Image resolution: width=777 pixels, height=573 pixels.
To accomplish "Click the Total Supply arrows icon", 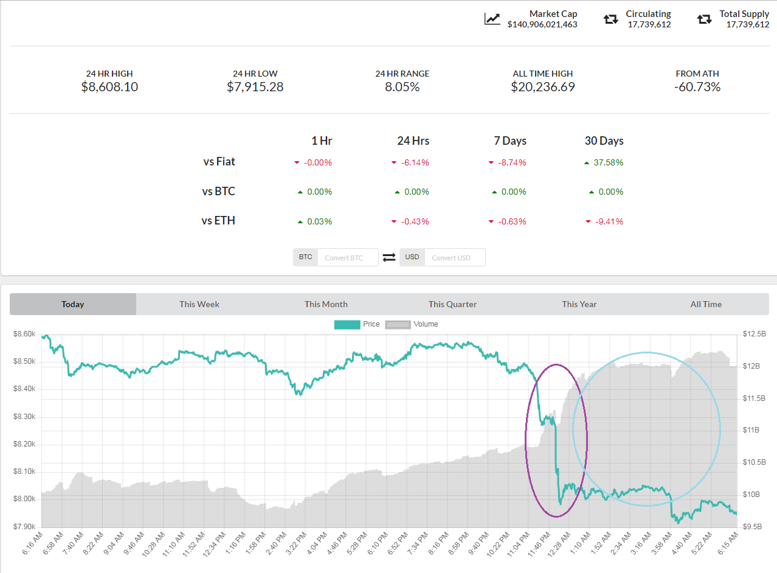I will [x=704, y=19].
